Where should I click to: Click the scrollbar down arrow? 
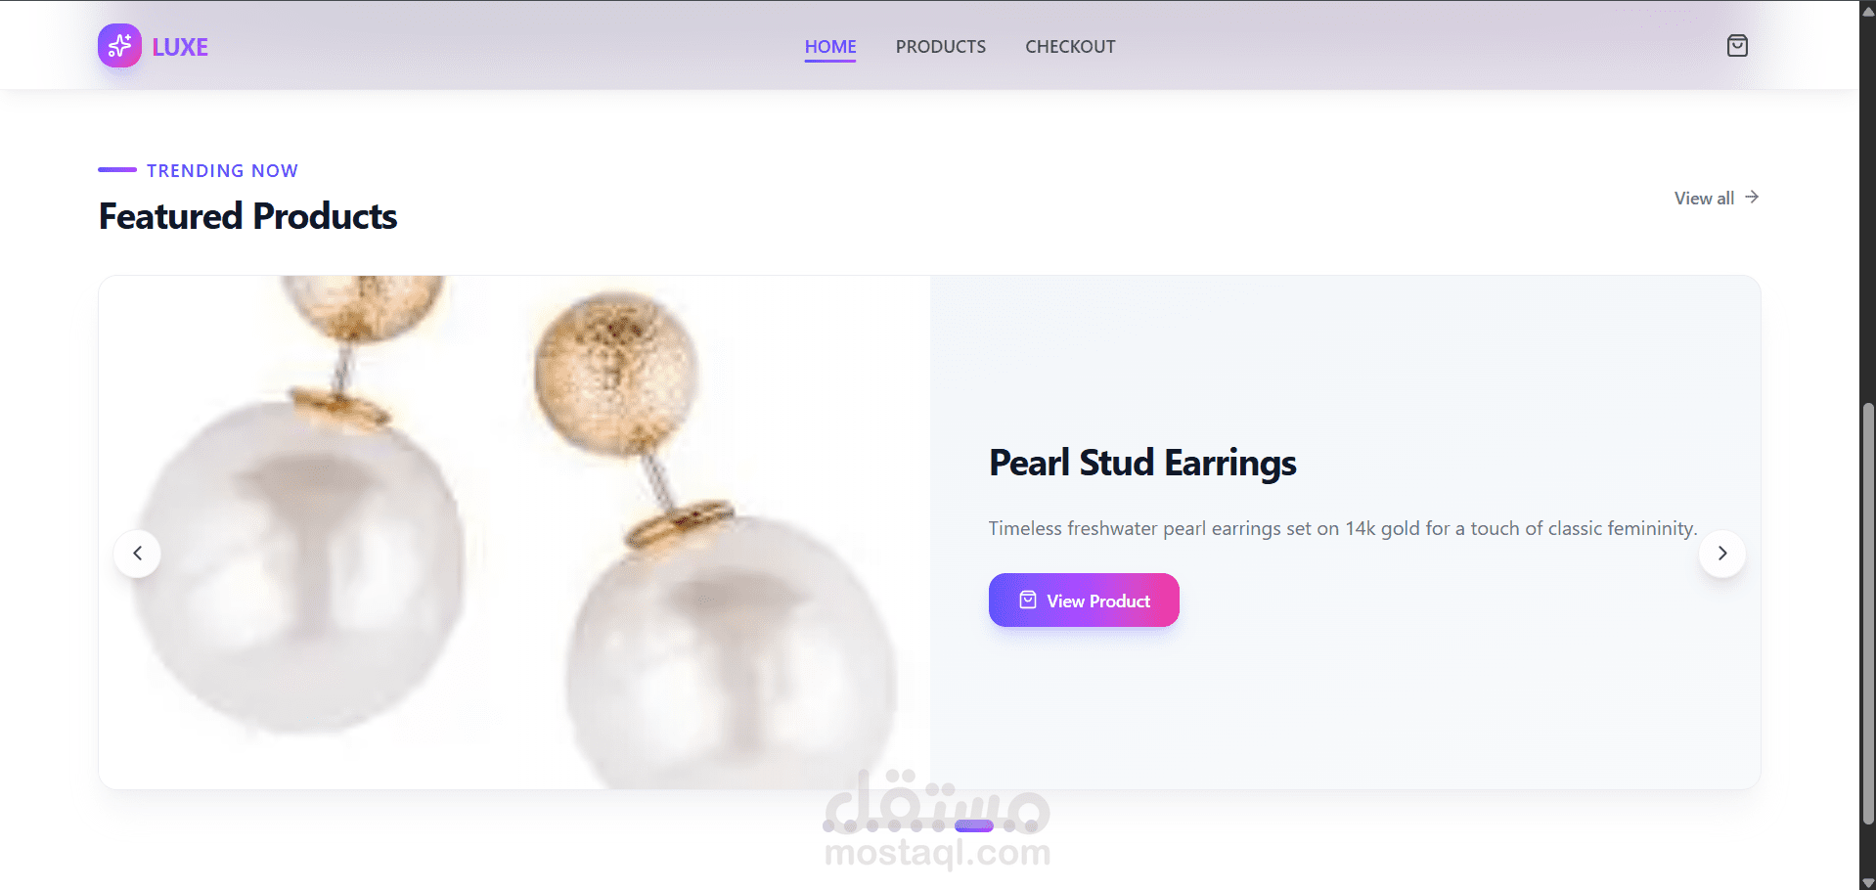pyautogui.click(x=1867, y=882)
